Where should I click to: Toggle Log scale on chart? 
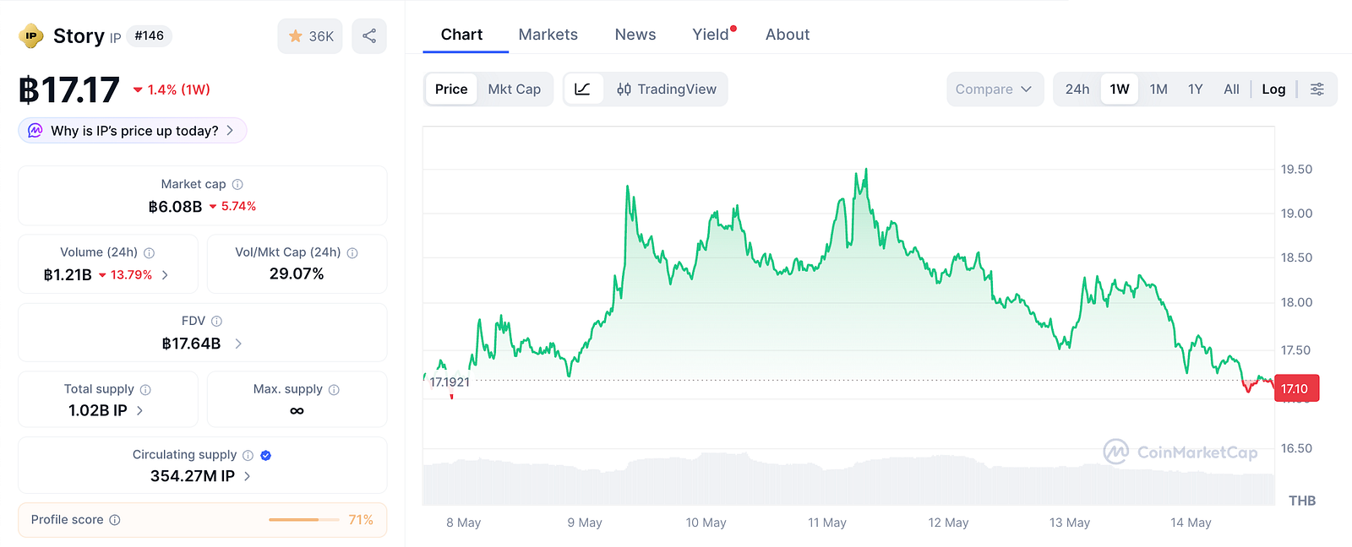click(1273, 89)
